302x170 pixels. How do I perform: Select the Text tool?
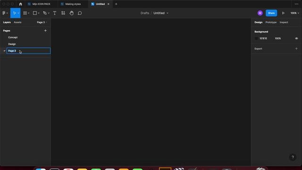click(55, 13)
